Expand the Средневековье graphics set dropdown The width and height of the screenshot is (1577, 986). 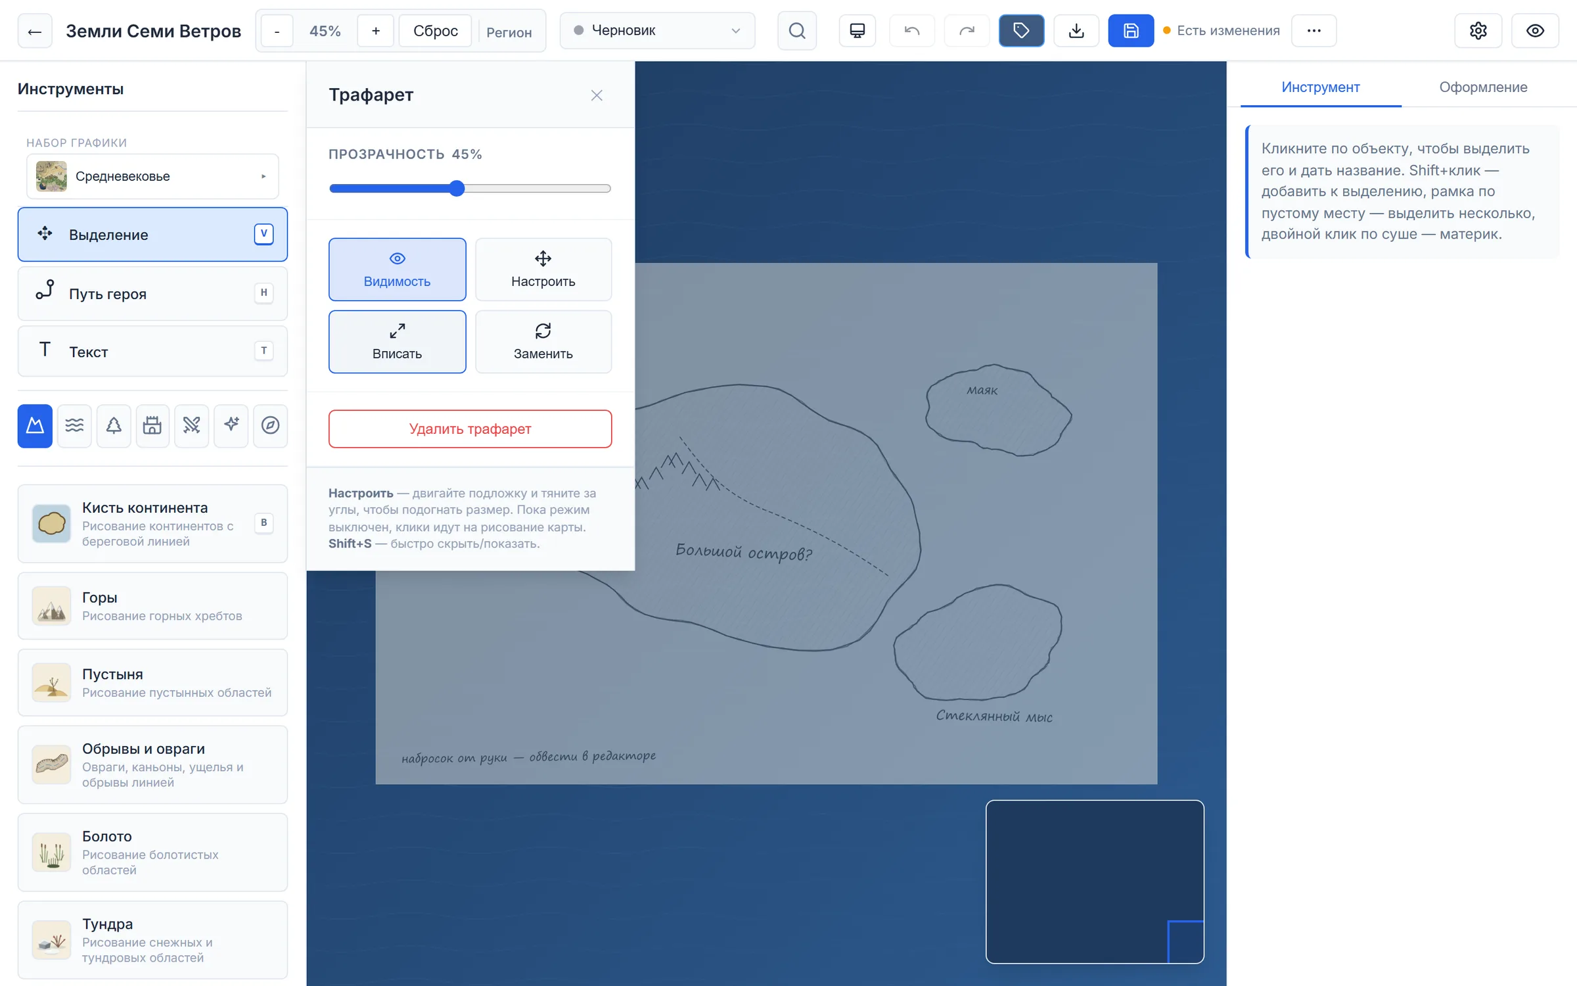[152, 176]
